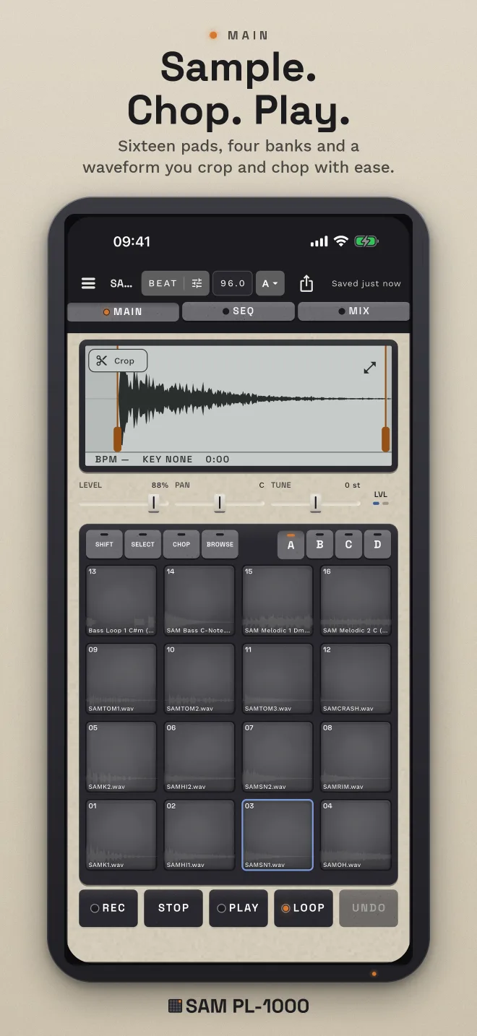Tap the STOP transport button
The image size is (477, 1036).
(x=173, y=908)
